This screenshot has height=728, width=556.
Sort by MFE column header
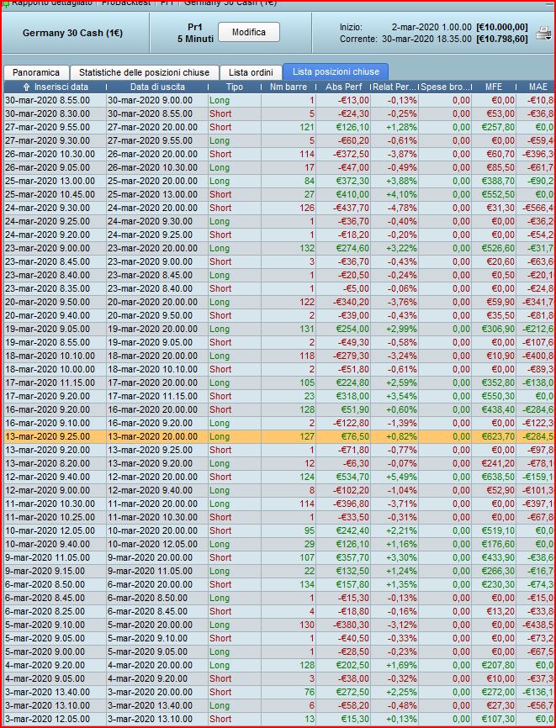point(493,87)
